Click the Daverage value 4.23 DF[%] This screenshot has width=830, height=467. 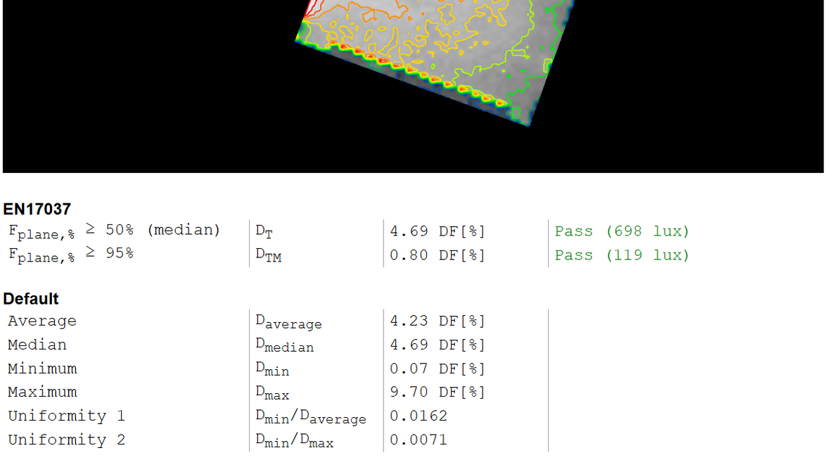click(x=438, y=321)
